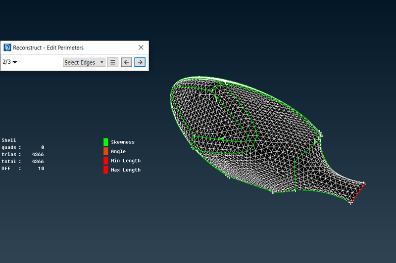Click the Angle legend label

click(x=118, y=152)
